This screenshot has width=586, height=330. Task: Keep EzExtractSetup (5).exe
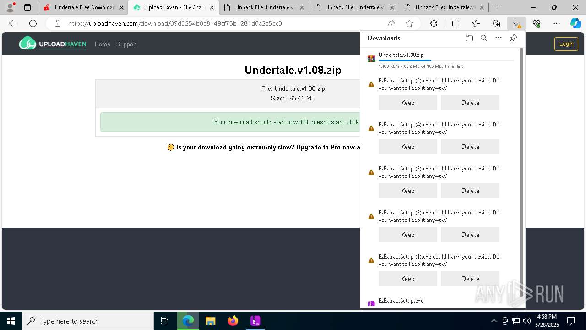coord(408,103)
